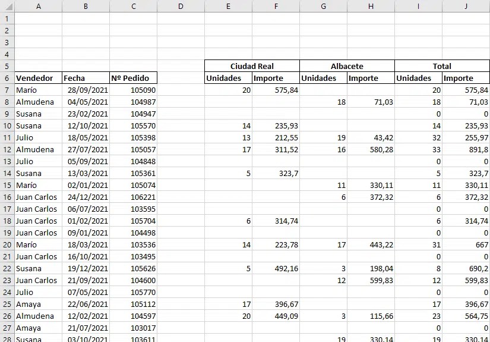Image resolution: width=490 pixels, height=342 pixels.
Task: Select Almudena in row 8
Action: tap(39, 102)
